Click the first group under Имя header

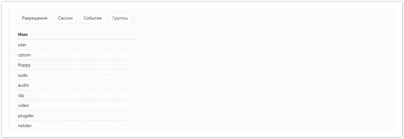[x=22, y=45]
